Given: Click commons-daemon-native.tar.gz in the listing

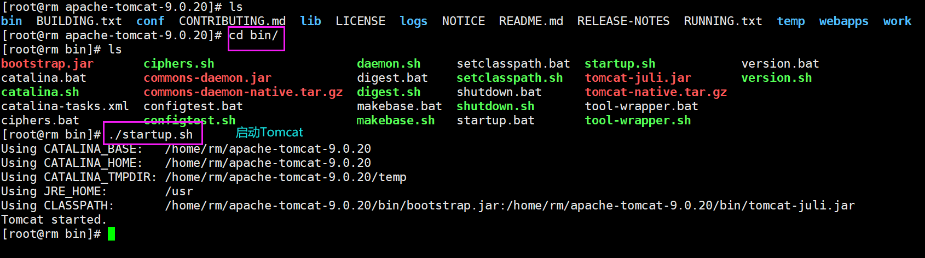Looking at the screenshot, I should (243, 92).
